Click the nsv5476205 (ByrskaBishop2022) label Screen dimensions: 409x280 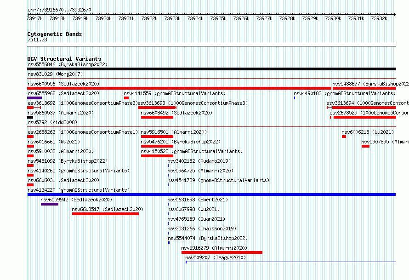pyautogui.click(x=181, y=142)
